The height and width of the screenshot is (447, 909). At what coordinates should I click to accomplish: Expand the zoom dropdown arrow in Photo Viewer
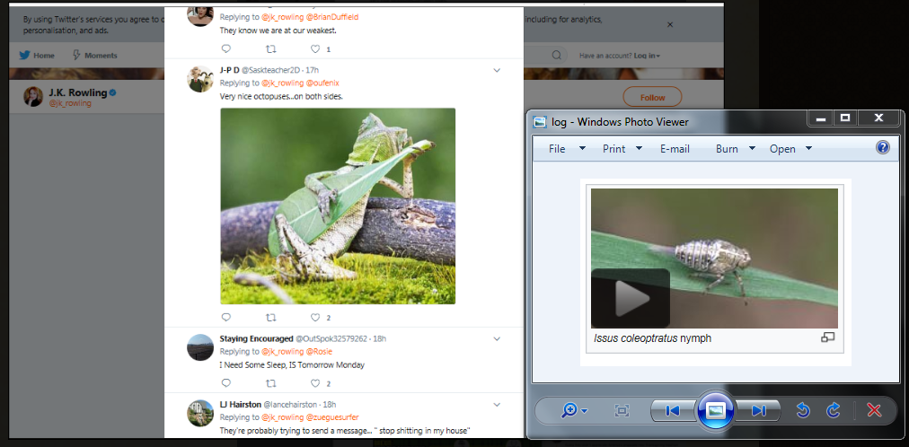(585, 411)
